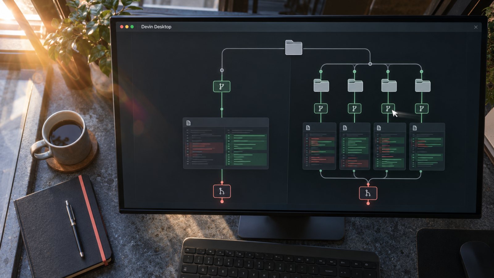Click the file icon of the third small diff
Viewport: 494px width, 278px height.
379,128
